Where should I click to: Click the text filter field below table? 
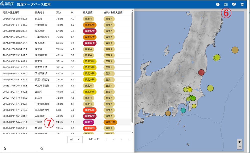[x=24, y=149]
